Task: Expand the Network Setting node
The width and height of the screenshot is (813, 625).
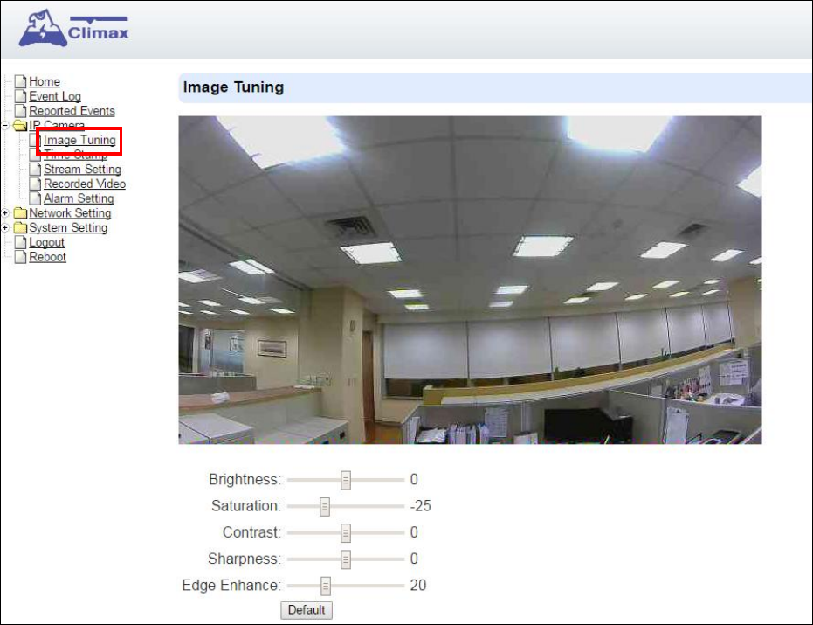Action: (5, 212)
